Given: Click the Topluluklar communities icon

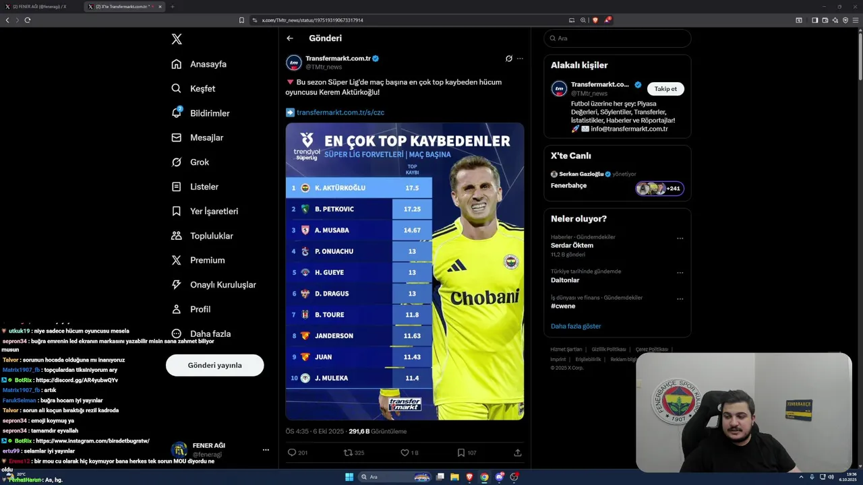Looking at the screenshot, I should tap(177, 236).
